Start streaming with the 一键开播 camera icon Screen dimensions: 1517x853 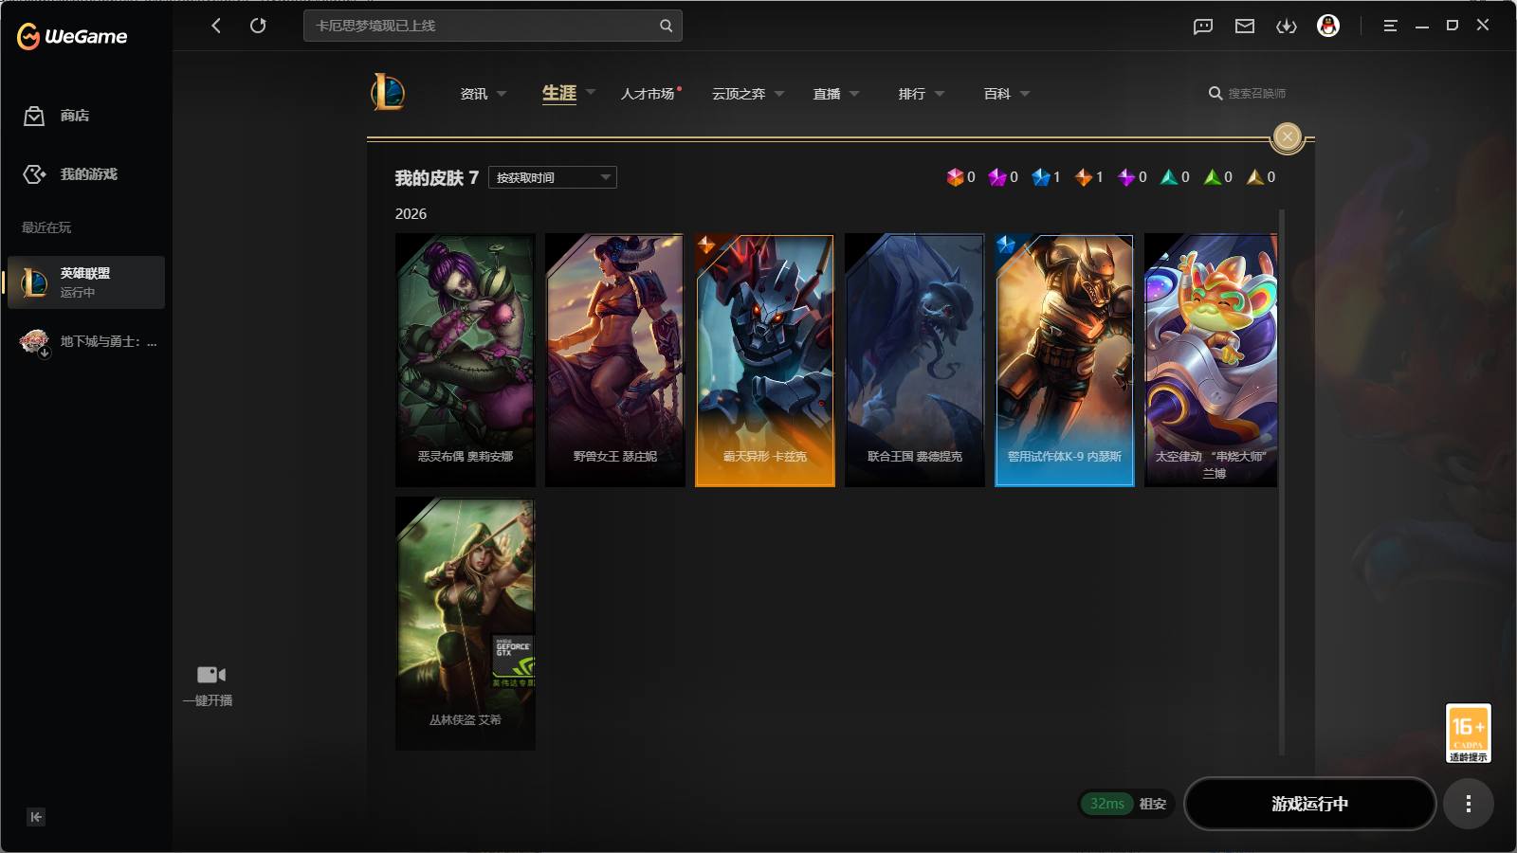(210, 675)
